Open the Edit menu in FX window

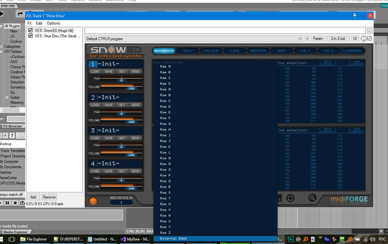click(x=39, y=23)
